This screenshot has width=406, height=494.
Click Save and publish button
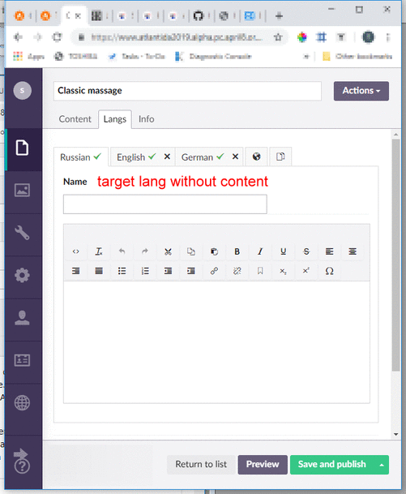332,465
